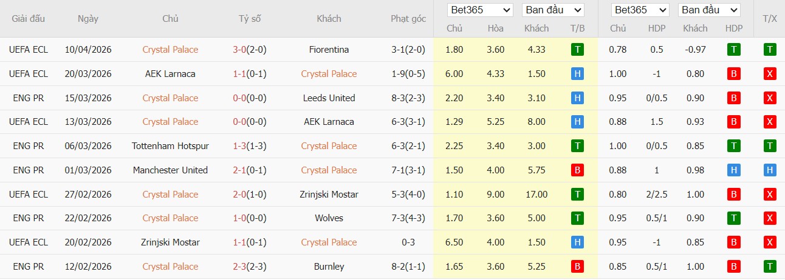Click green T badge in Fiorentina row T/B
785x280 pixels.
577,50
